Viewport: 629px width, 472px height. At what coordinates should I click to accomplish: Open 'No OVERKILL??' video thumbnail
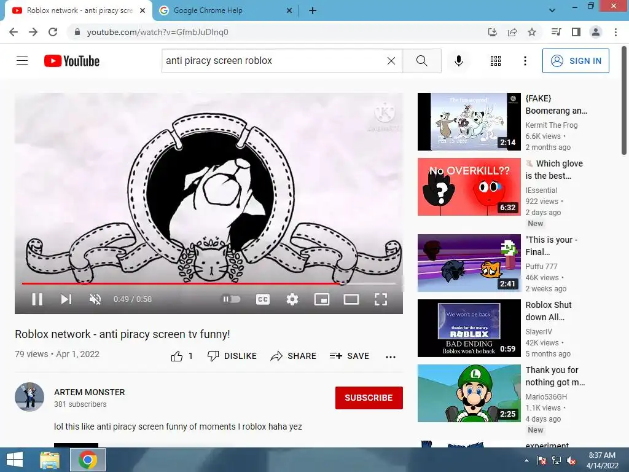click(469, 187)
